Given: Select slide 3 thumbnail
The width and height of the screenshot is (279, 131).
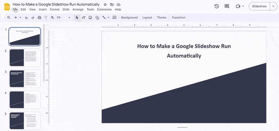Looking at the screenshot, I should pos(25,79).
